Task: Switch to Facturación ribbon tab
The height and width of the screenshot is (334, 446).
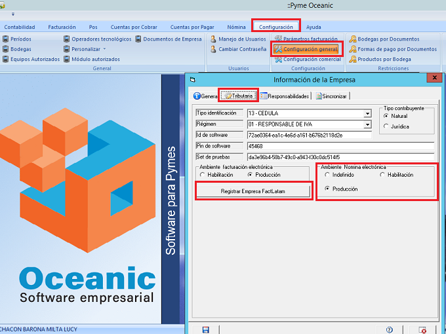Action: pyautogui.click(x=62, y=27)
